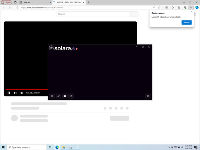Open the Windows Start menu

pyautogui.click(x=3, y=147)
